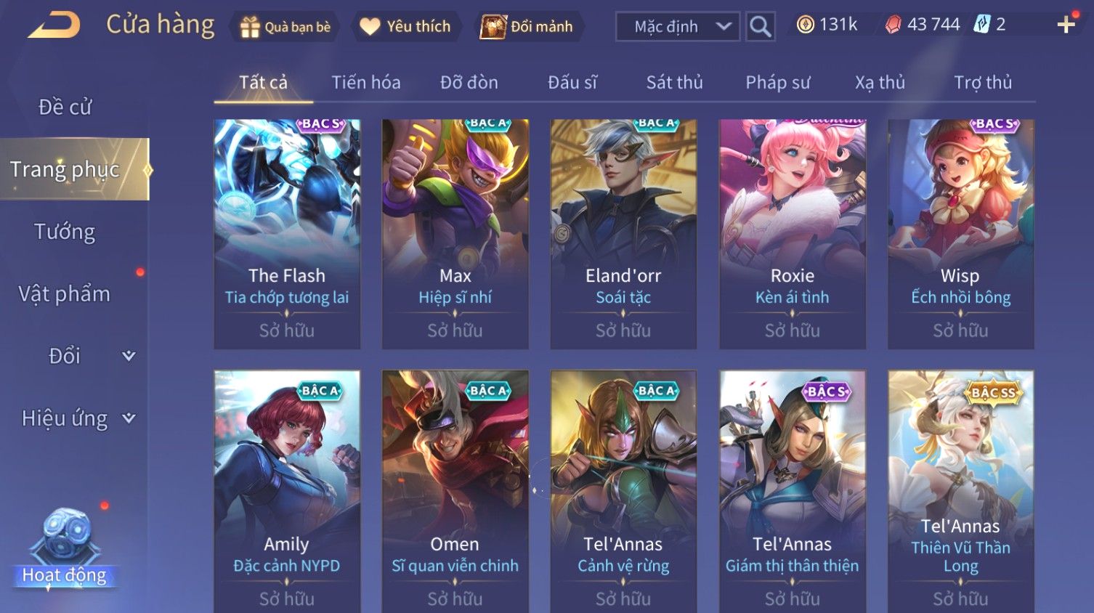
Task: Switch to the Sát thủ tab
Action: pos(674,82)
